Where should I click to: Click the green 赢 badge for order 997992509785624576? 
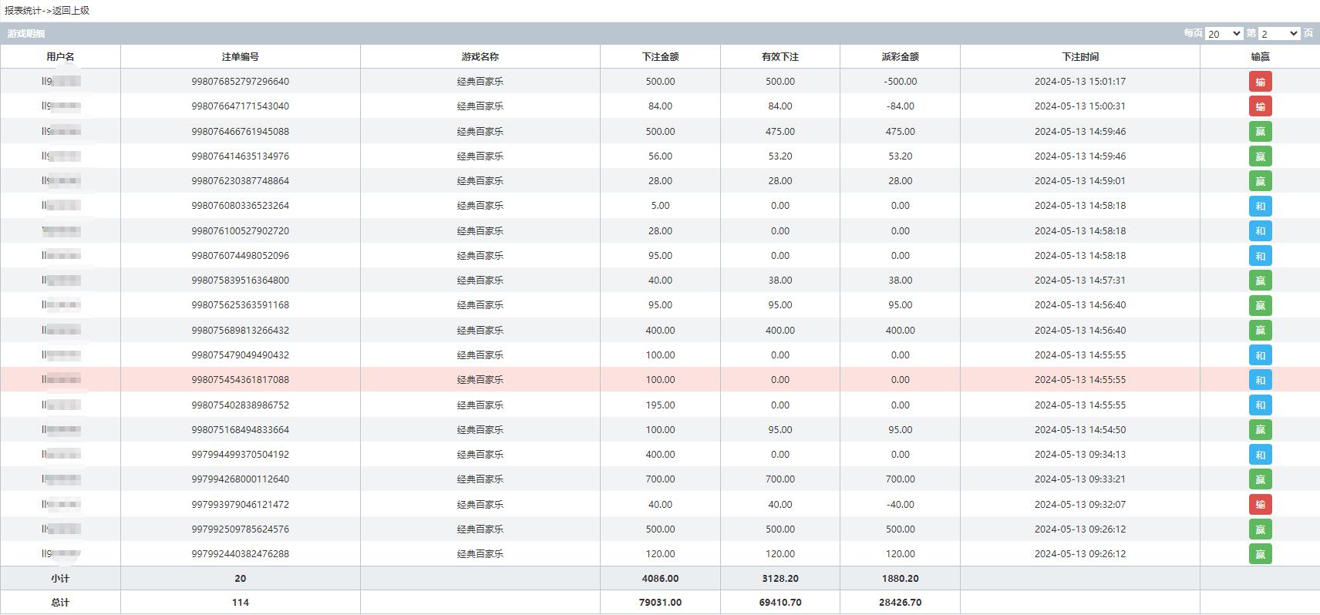click(x=1261, y=529)
